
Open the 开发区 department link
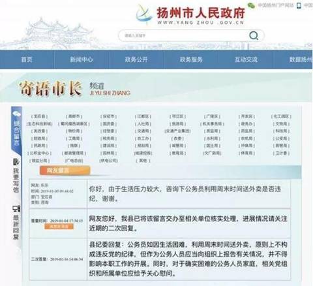tap(246, 117)
